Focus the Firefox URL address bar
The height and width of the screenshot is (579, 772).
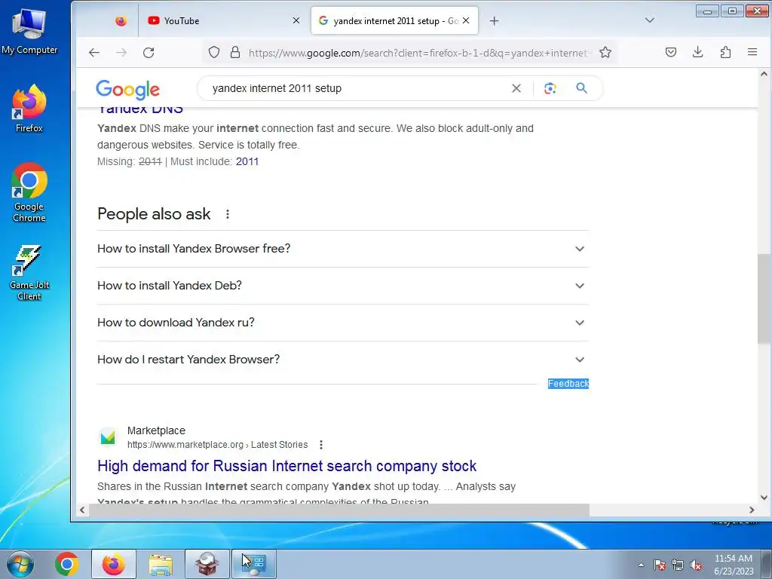(x=418, y=53)
